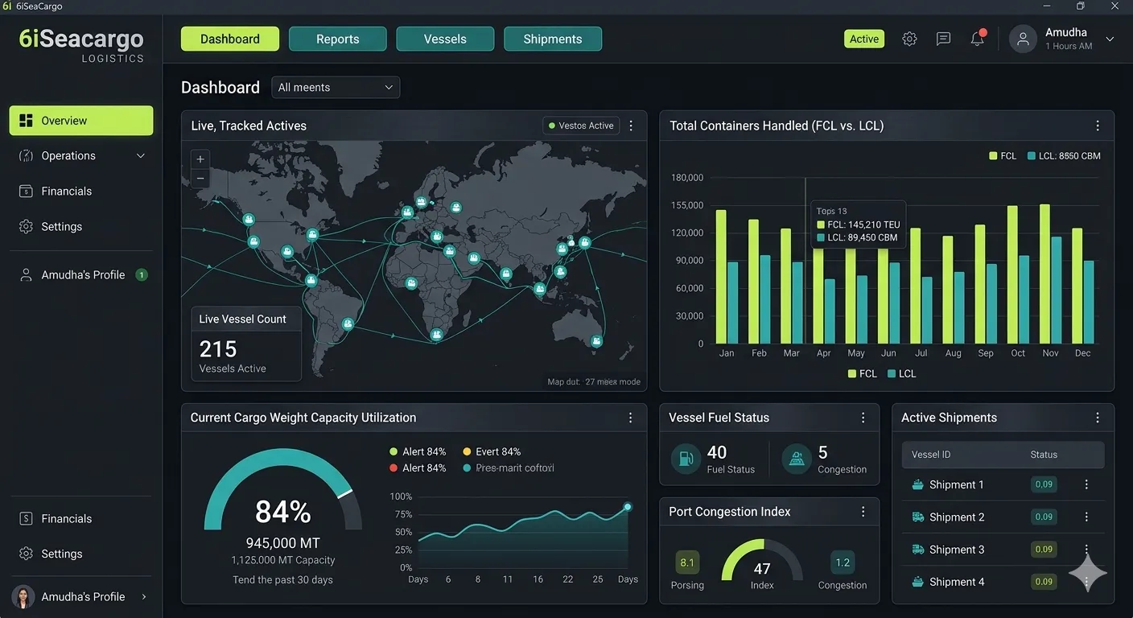Toggle the Pree-marit legend entry
Image resolution: width=1133 pixels, height=618 pixels.
(509, 468)
